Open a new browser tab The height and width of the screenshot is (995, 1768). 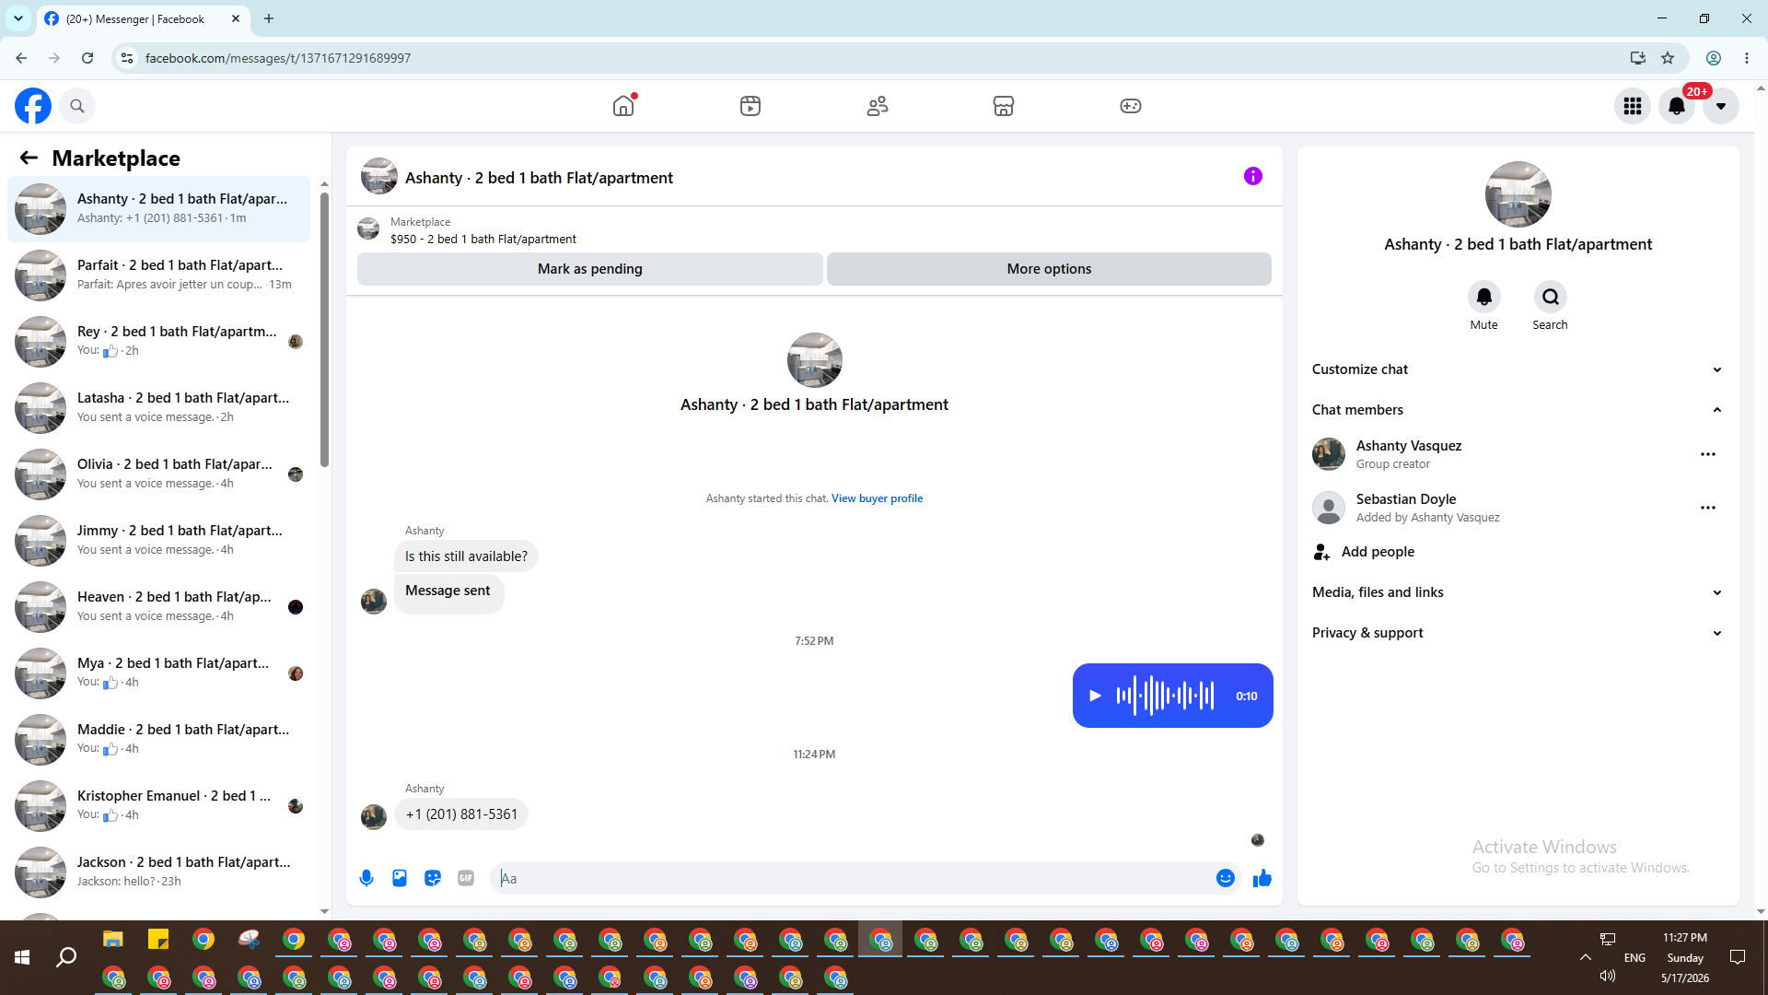click(269, 18)
